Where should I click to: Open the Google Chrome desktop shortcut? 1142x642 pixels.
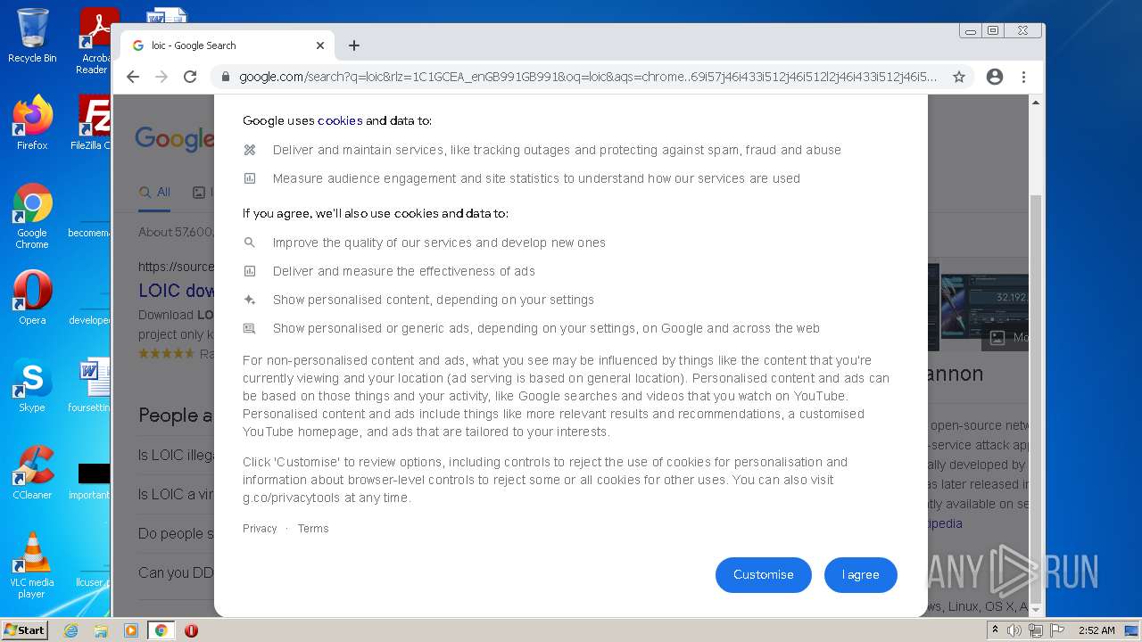point(32,216)
